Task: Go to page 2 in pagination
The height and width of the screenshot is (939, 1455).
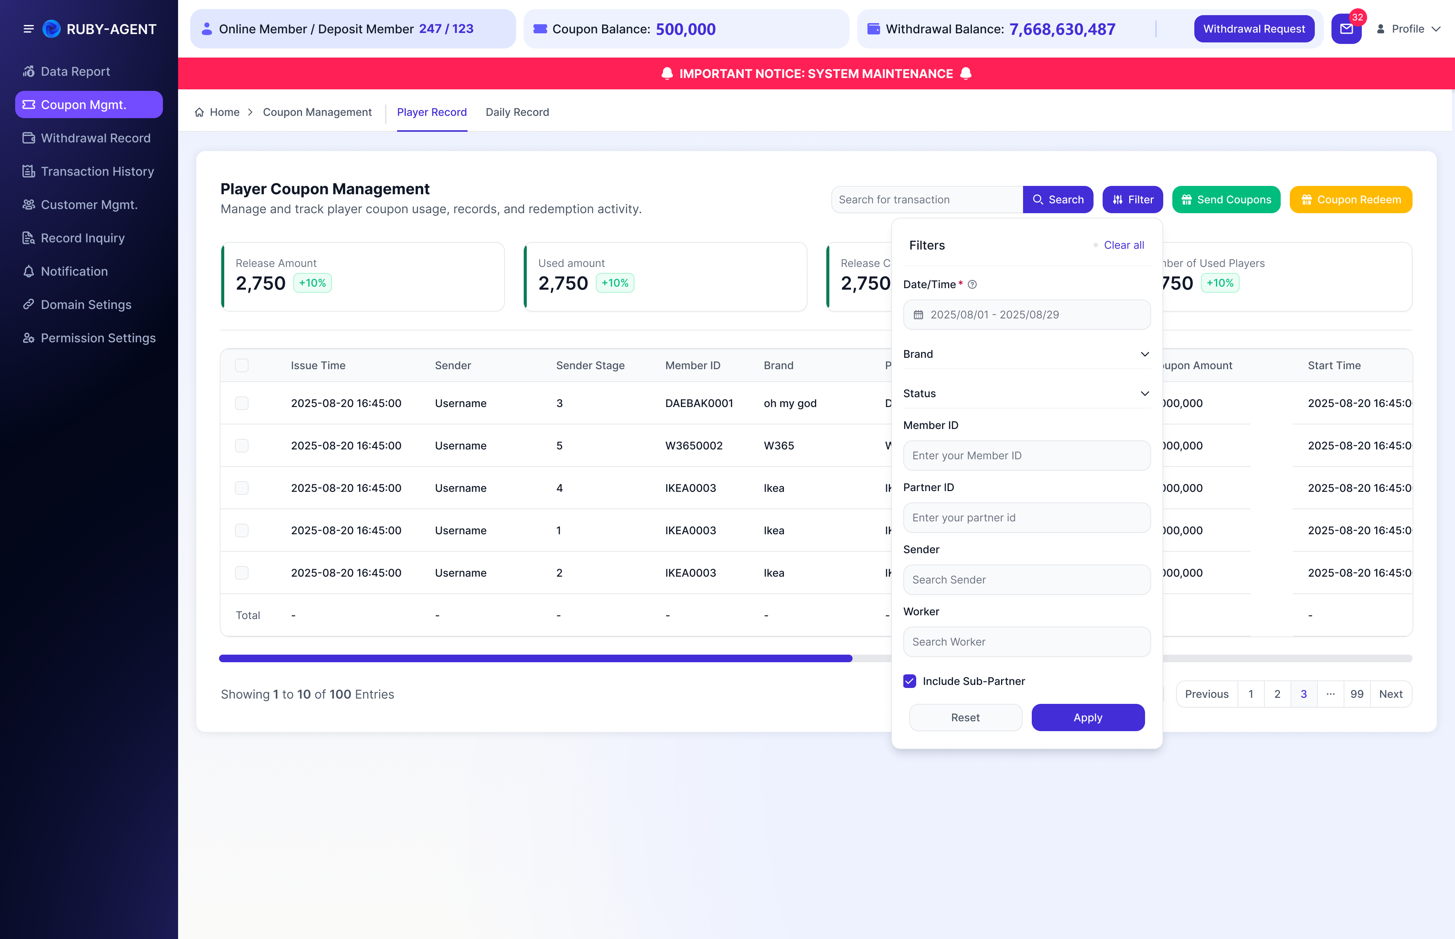Action: 1277,694
